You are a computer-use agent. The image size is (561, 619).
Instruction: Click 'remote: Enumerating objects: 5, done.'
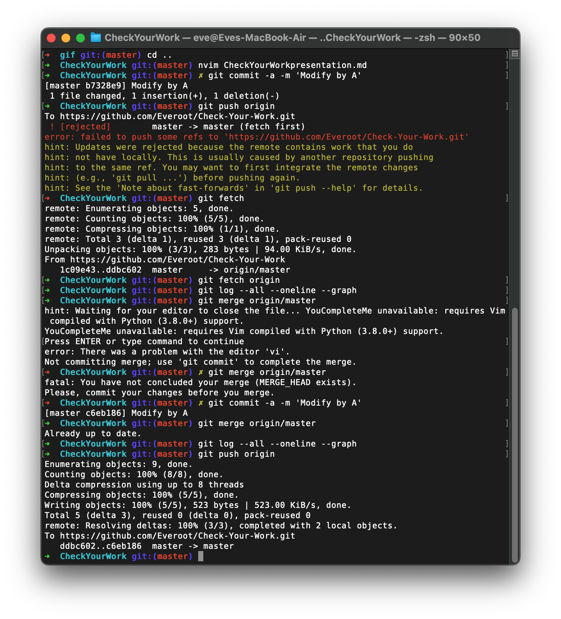click(x=139, y=208)
